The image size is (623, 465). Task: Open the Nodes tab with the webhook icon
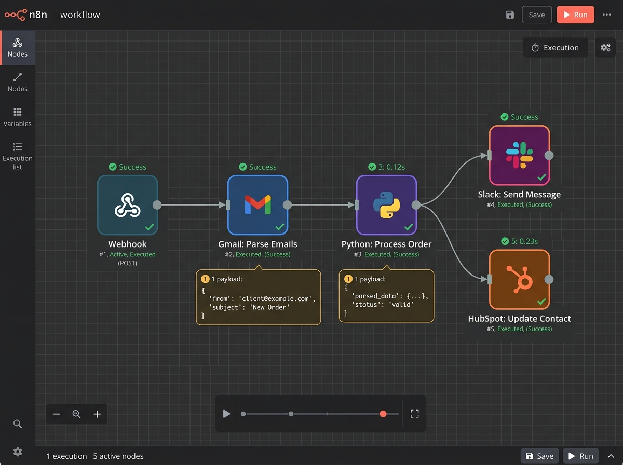pos(18,48)
